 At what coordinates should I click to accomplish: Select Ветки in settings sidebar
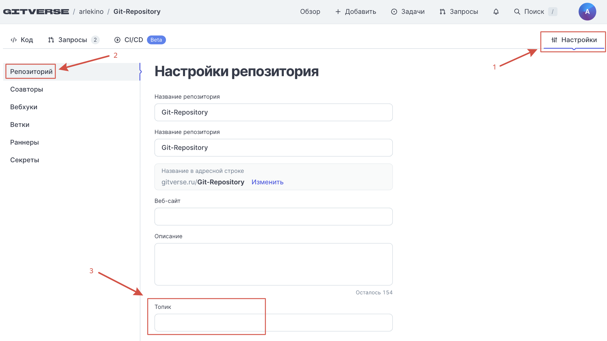71,125
